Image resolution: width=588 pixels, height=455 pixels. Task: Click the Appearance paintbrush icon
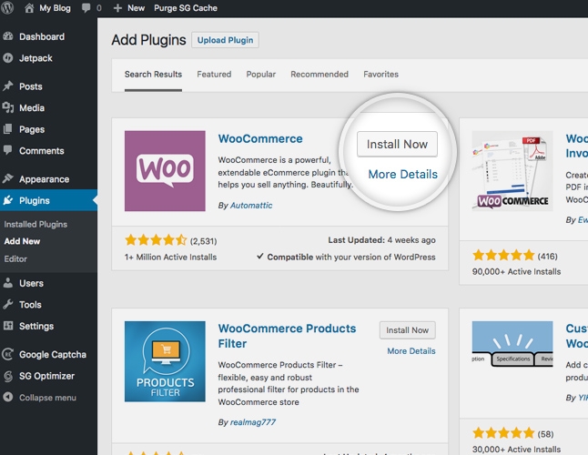(x=8, y=178)
